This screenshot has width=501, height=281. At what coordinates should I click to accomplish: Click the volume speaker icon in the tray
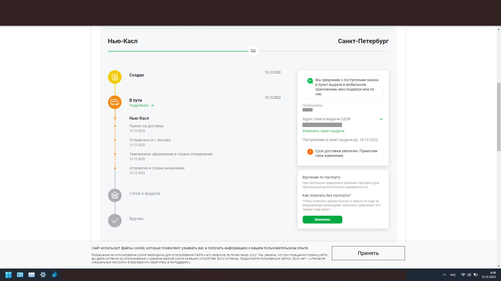pyautogui.click(x=469, y=275)
